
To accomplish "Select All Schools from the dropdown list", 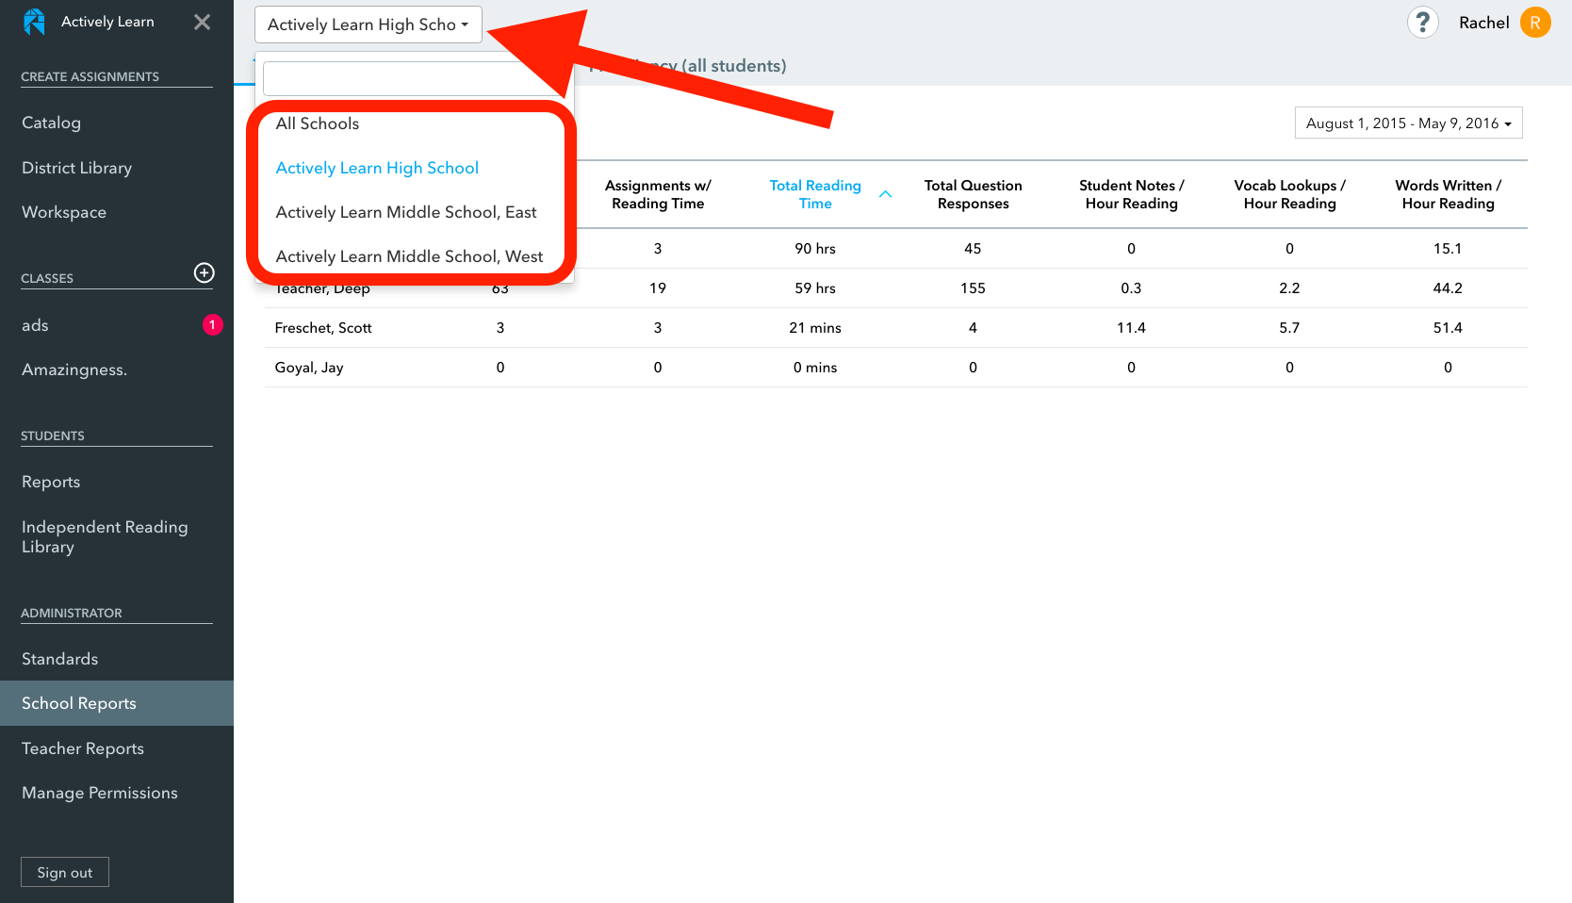I will click(x=318, y=123).
